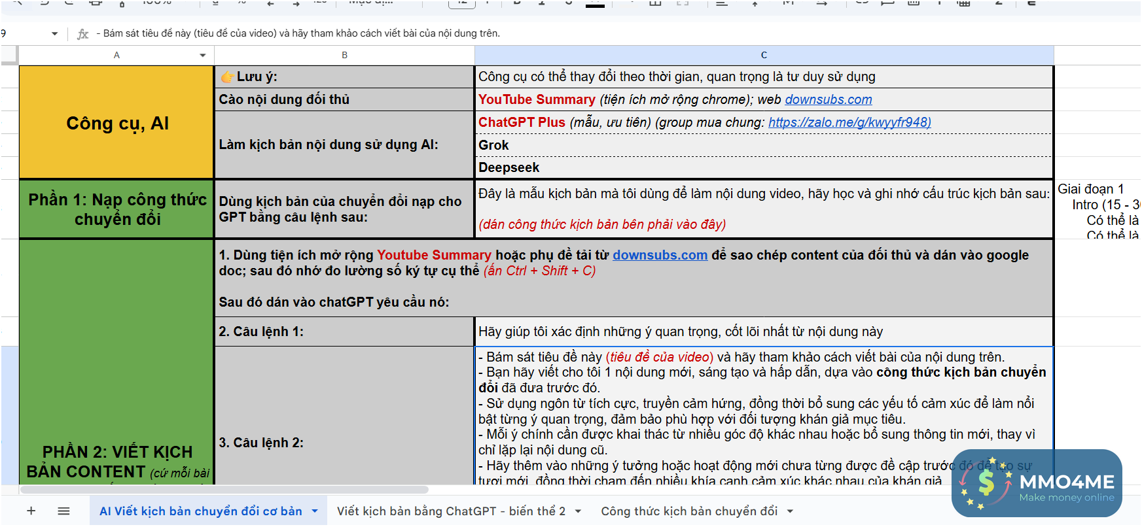
Task: Open the text color tool
Action: pos(594,3)
